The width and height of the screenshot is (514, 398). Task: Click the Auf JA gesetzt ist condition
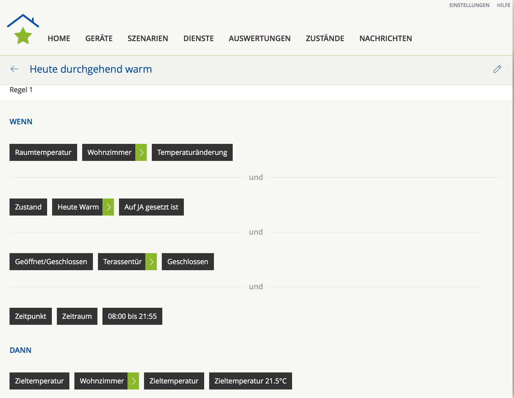[x=151, y=207]
